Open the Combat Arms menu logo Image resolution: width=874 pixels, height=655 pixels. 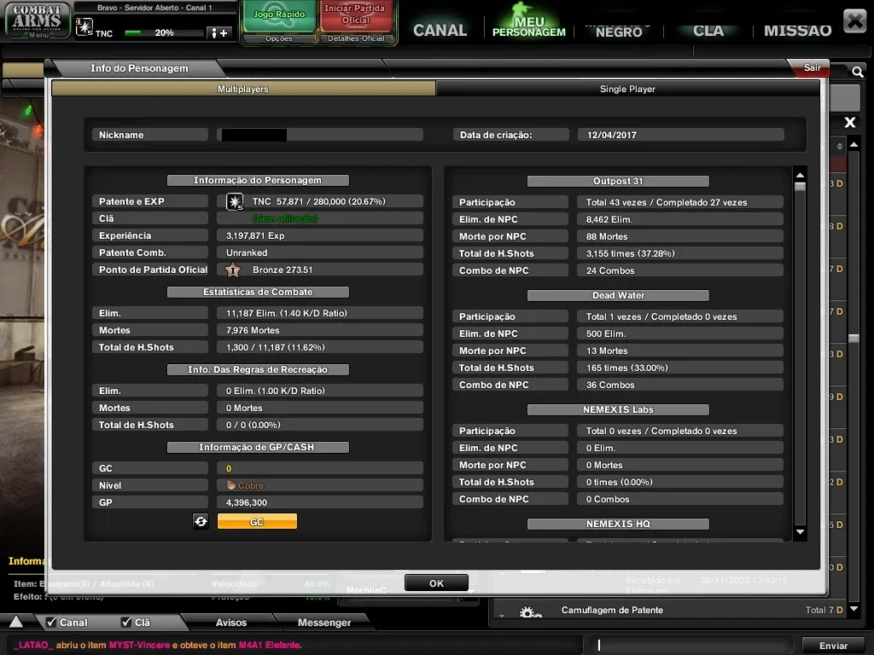(38, 20)
